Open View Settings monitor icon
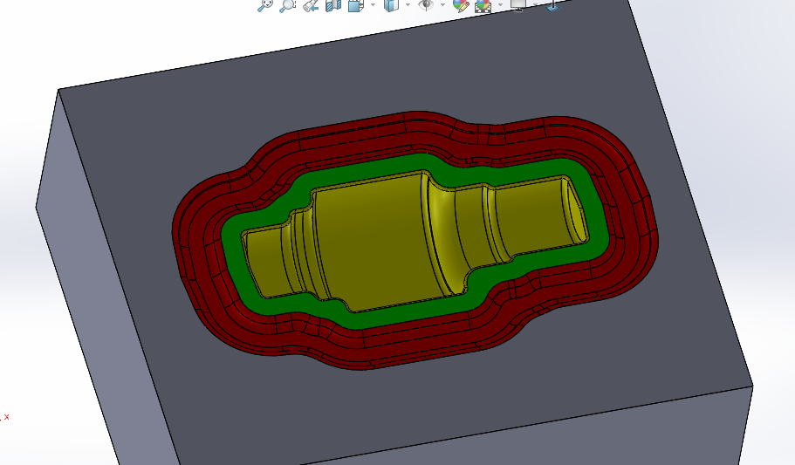Viewport: 795px width, 465px height. (518, 5)
